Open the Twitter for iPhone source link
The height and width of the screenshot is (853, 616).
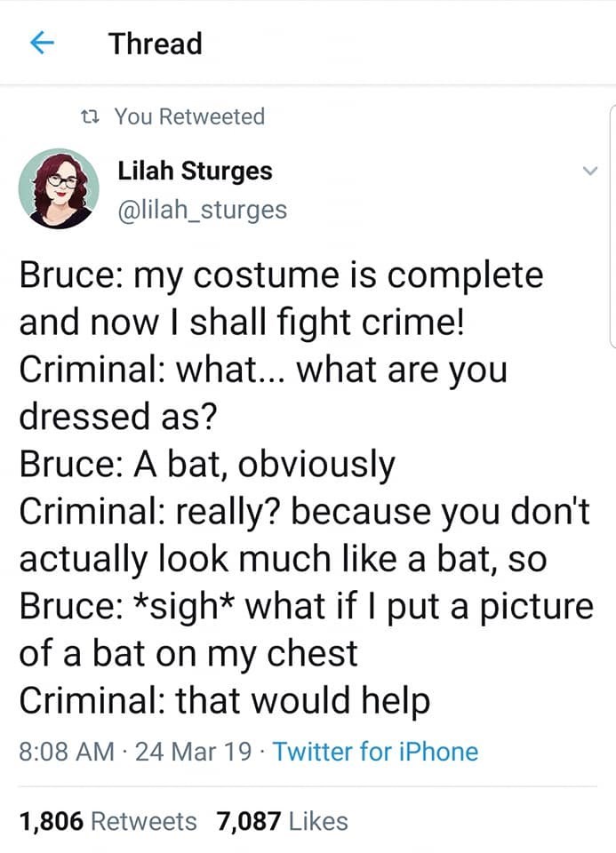point(375,752)
